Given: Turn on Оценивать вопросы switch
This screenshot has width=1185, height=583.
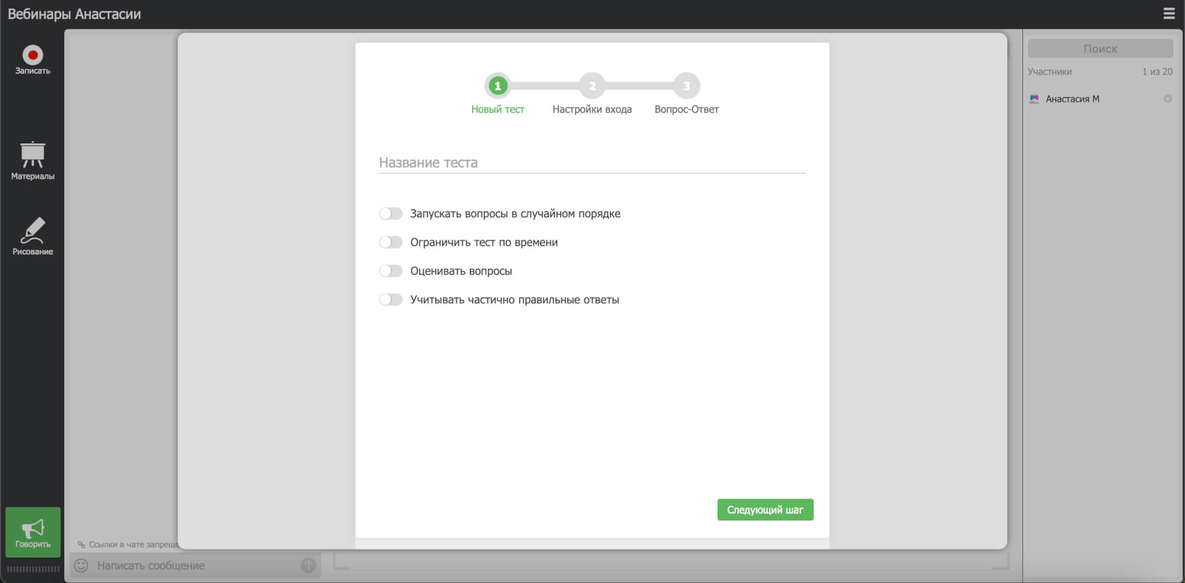Looking at the screenshot, I should click(391, 271).
